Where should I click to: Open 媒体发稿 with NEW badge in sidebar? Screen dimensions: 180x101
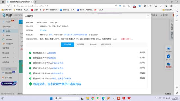tap(8, 73)
